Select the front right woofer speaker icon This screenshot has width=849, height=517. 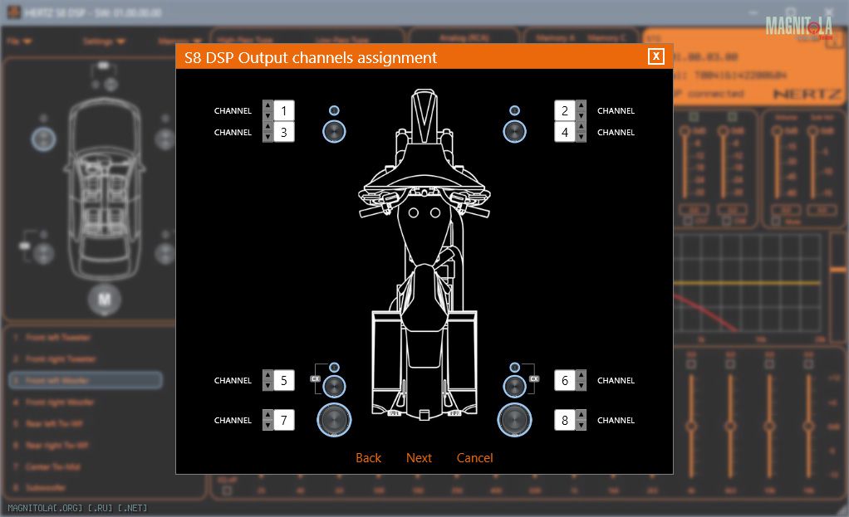click(x=514, y=131)
